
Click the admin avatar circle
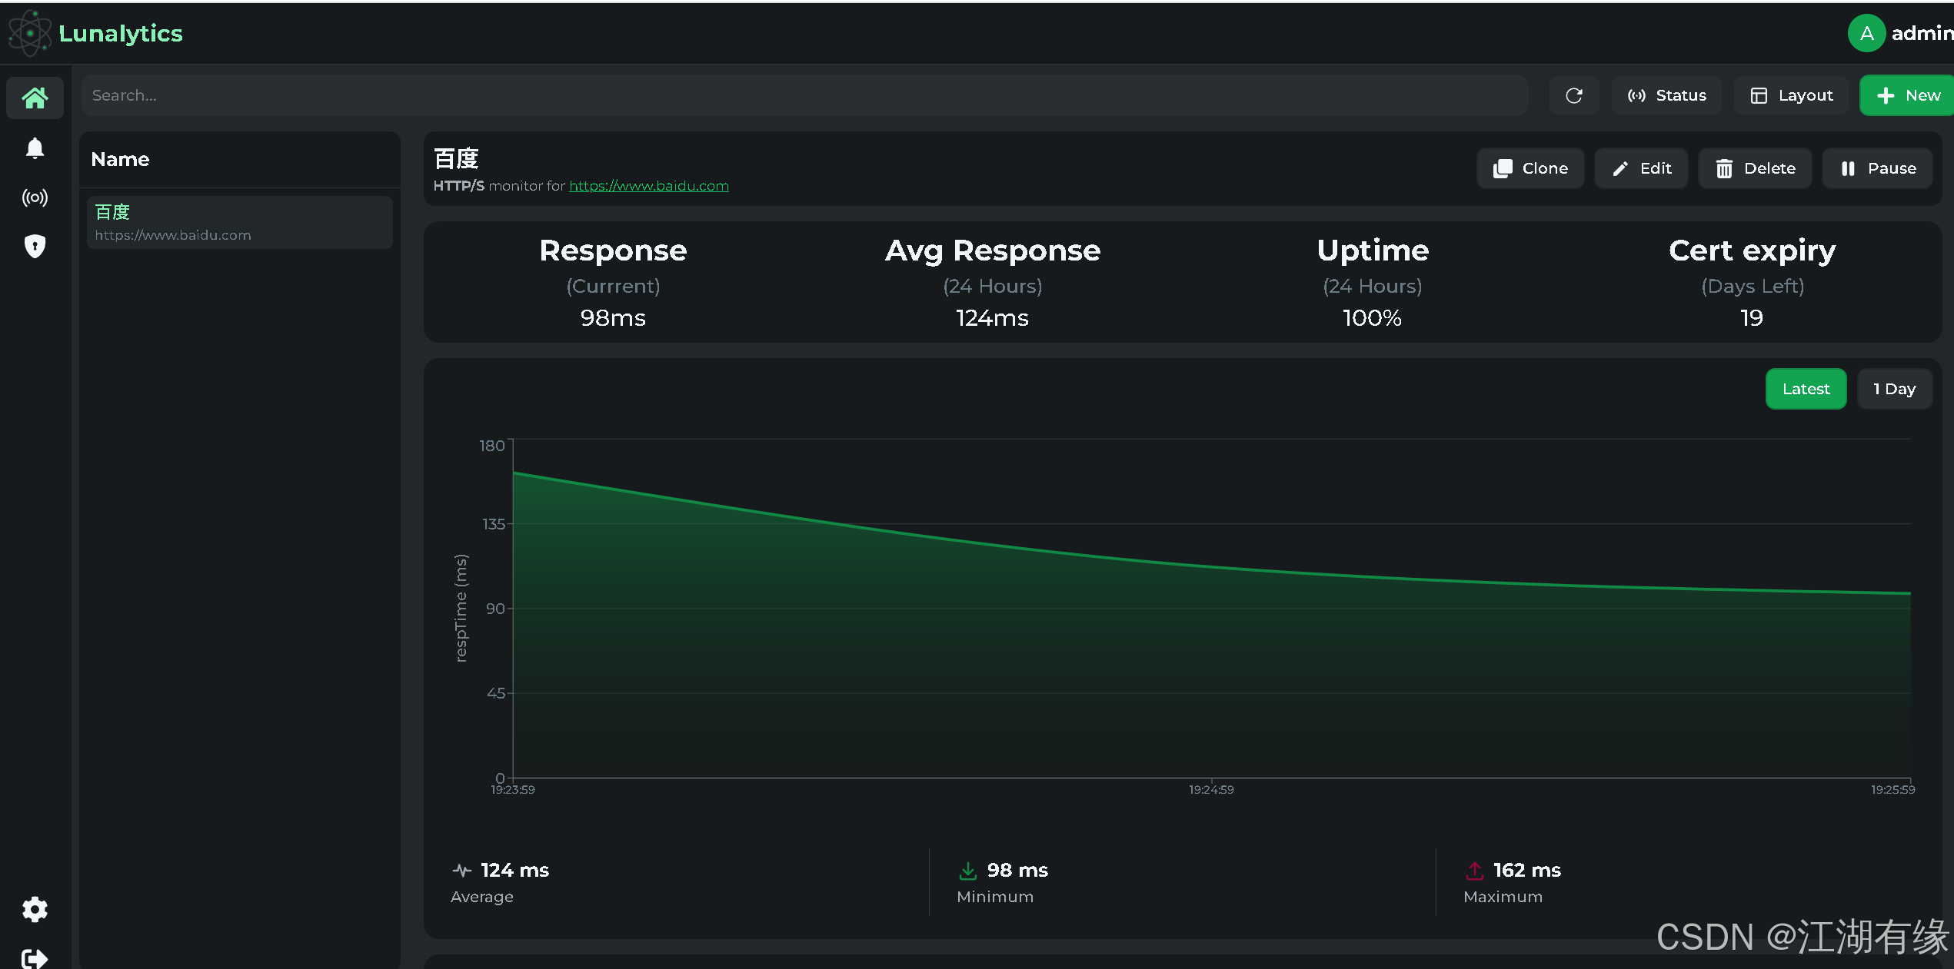[1866, 33]
